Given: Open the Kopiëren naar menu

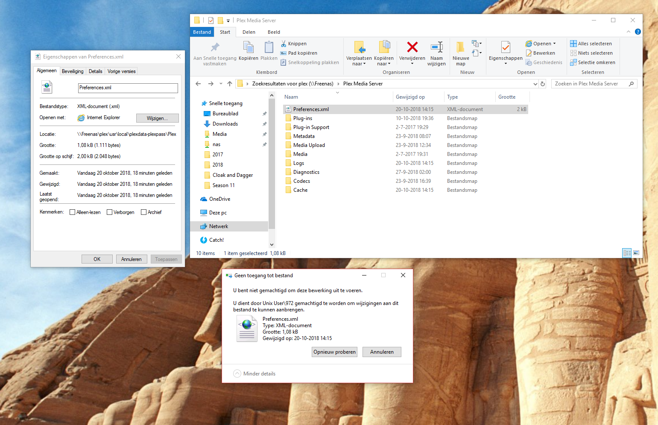Looking at the screenshot, I should pyautogui.click(x=384, y=53).
